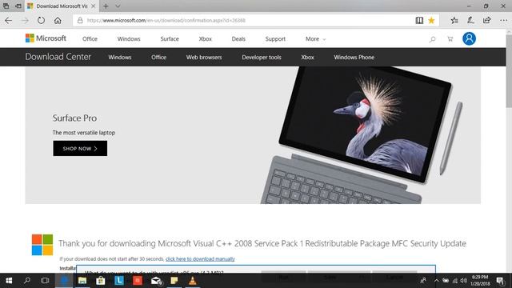Refresh the current page

41,21
